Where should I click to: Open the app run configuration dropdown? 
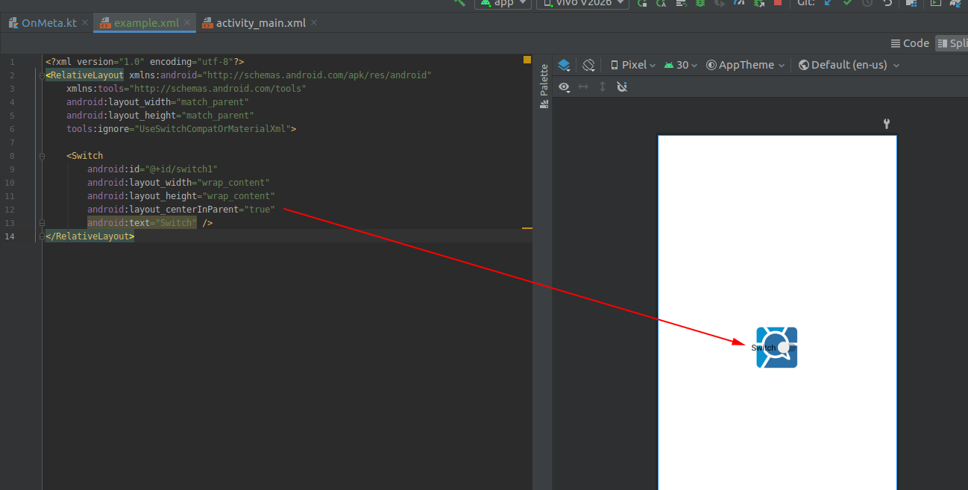(x=503, y=3)
